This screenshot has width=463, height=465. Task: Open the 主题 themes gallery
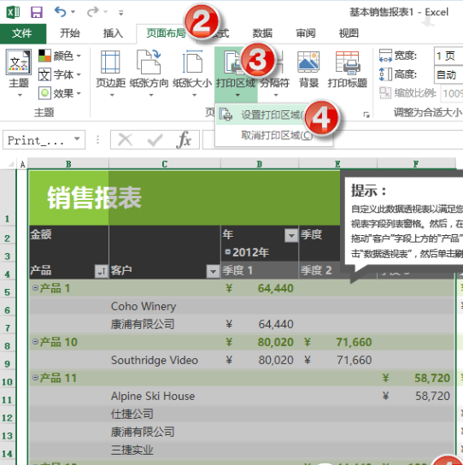(19, 73)
